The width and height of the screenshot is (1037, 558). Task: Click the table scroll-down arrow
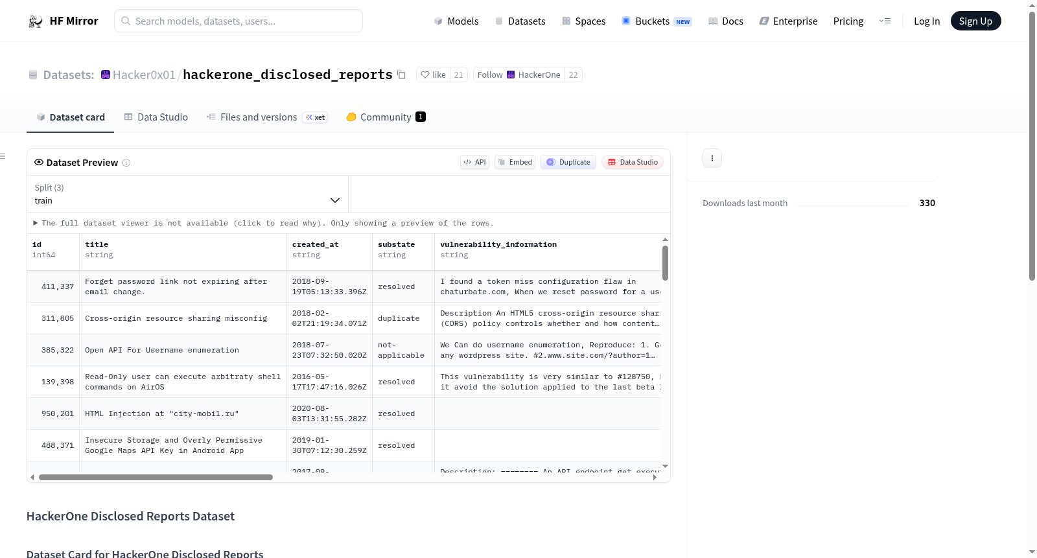tap(665, 467)
